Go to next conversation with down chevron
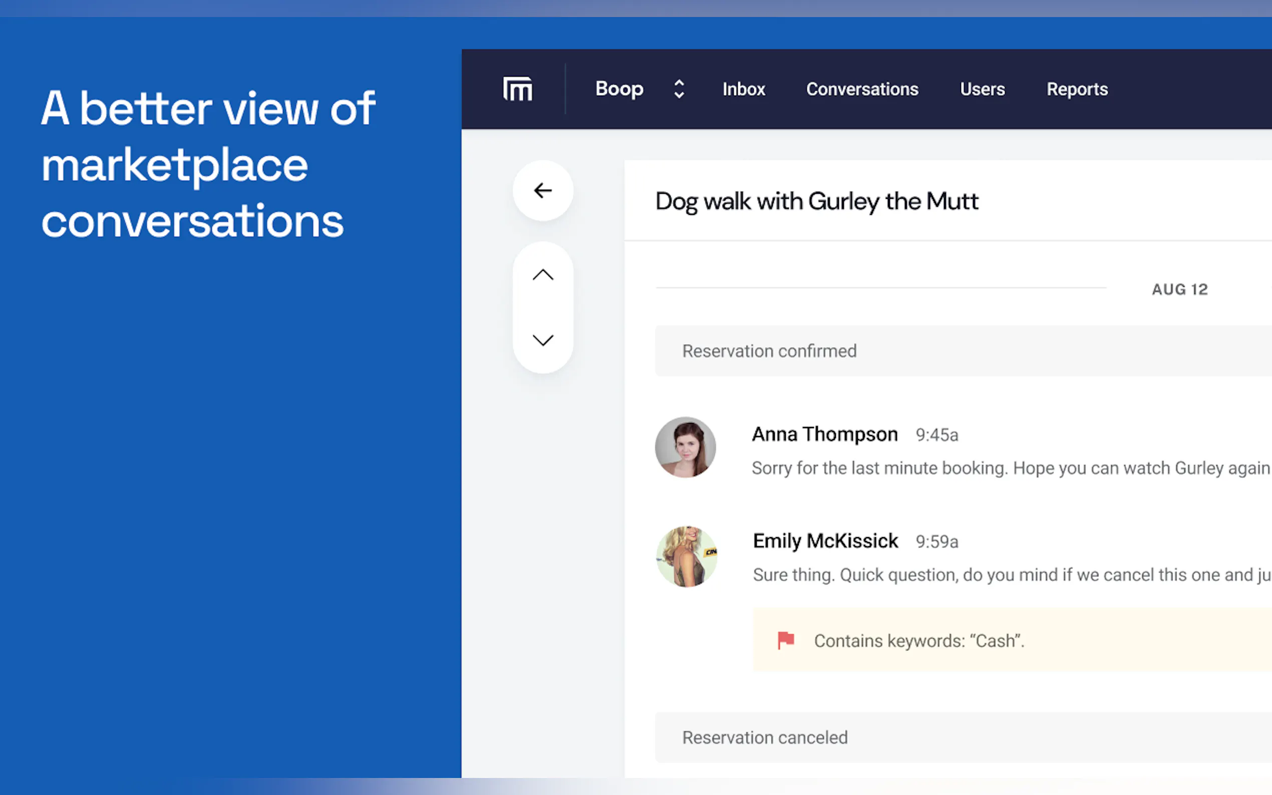 click(543, 340)
